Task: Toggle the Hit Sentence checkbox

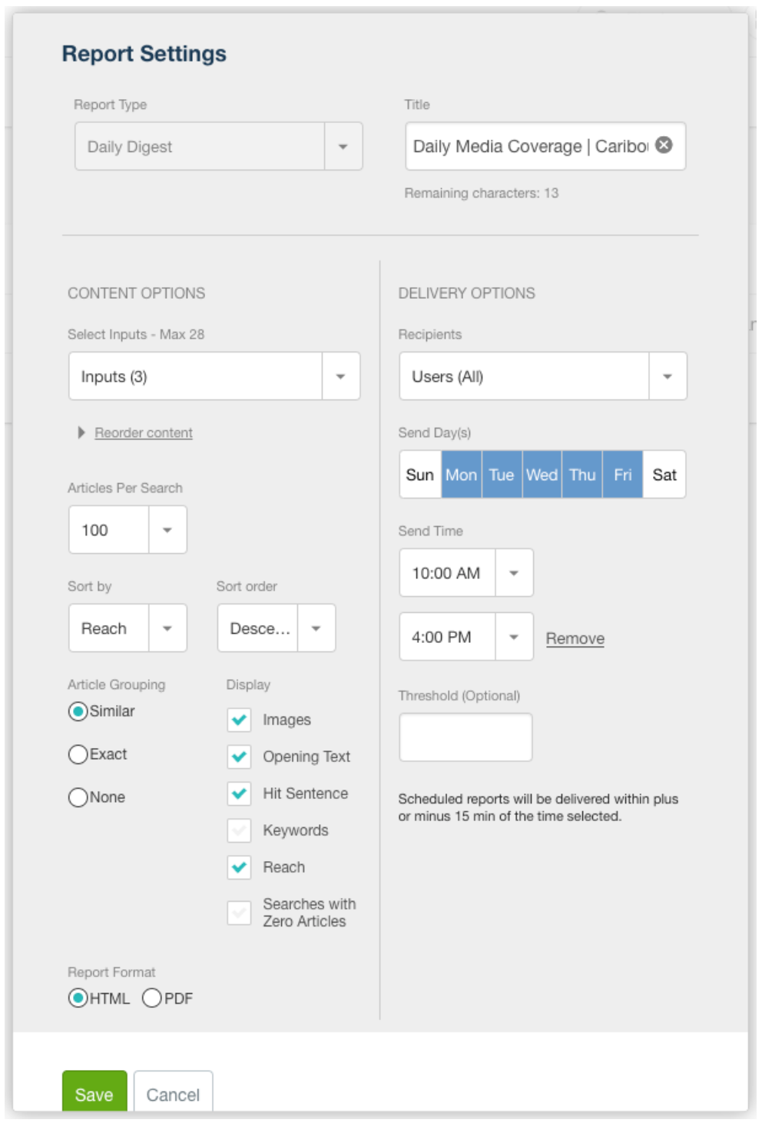Action: coord(239,793)
